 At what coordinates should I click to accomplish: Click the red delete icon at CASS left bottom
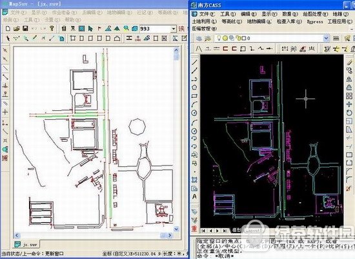(x=194, y=229)
